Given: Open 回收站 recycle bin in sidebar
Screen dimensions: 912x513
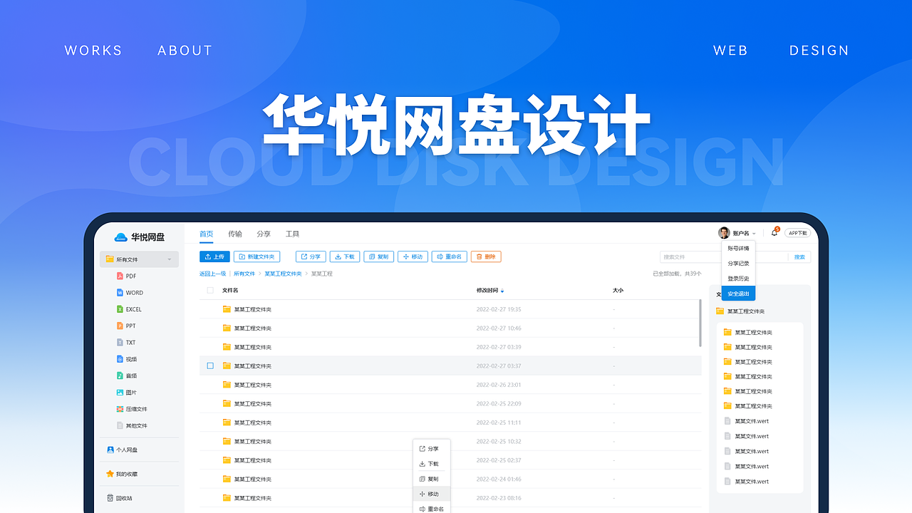Looking at the screenshot, I should click(123, 497).
